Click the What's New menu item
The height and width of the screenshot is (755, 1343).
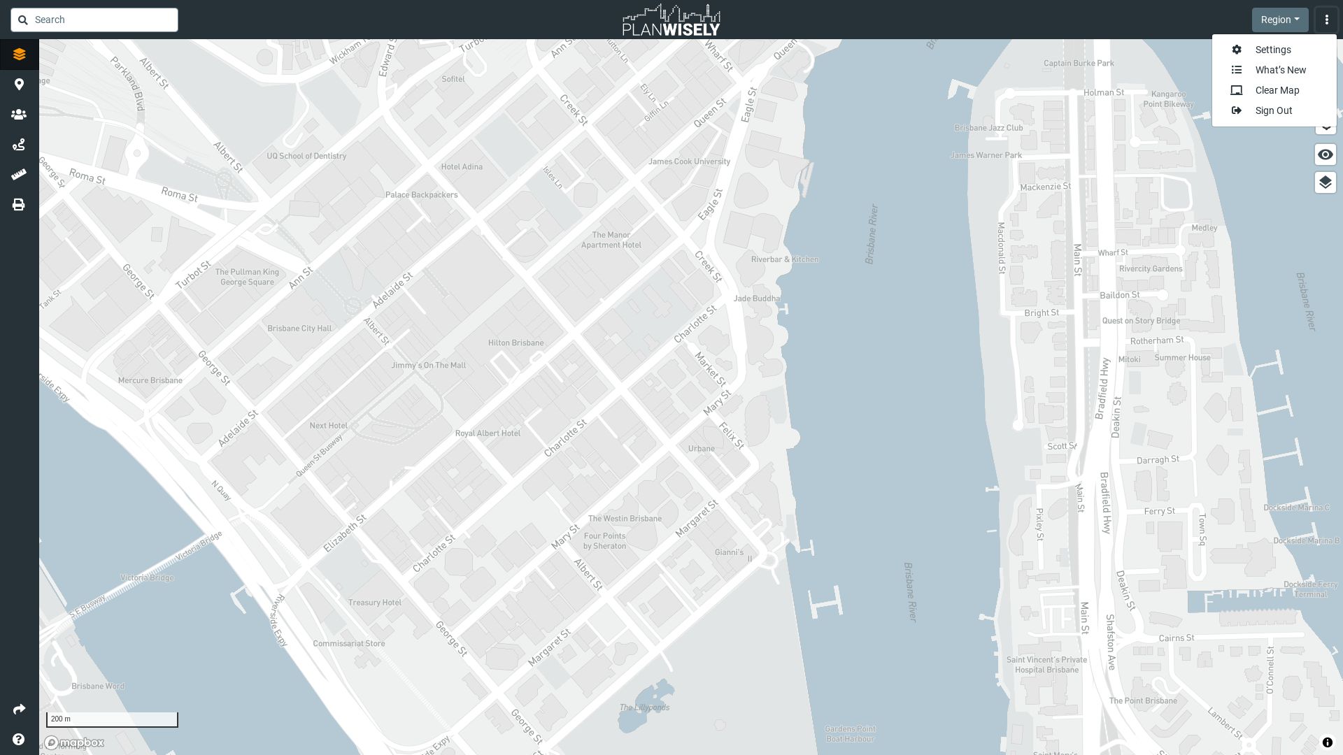pyautogui.click(x=1280, y=69)
